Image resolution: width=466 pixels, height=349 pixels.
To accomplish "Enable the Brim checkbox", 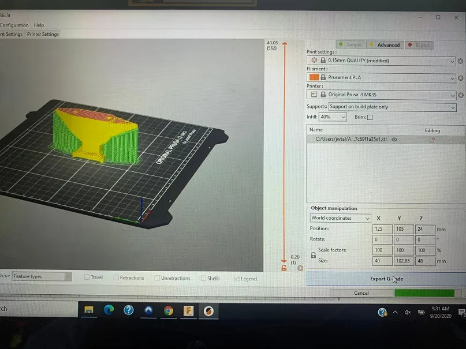I will [370, 118].
